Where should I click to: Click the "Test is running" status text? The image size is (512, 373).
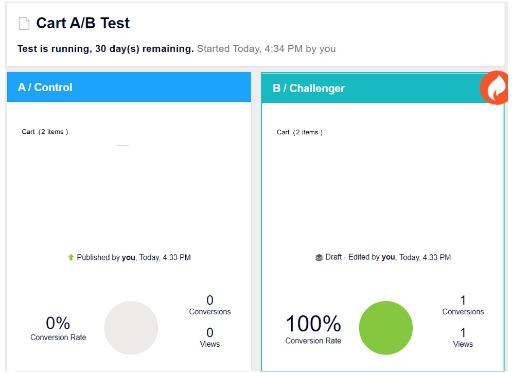tap(105, 49)
